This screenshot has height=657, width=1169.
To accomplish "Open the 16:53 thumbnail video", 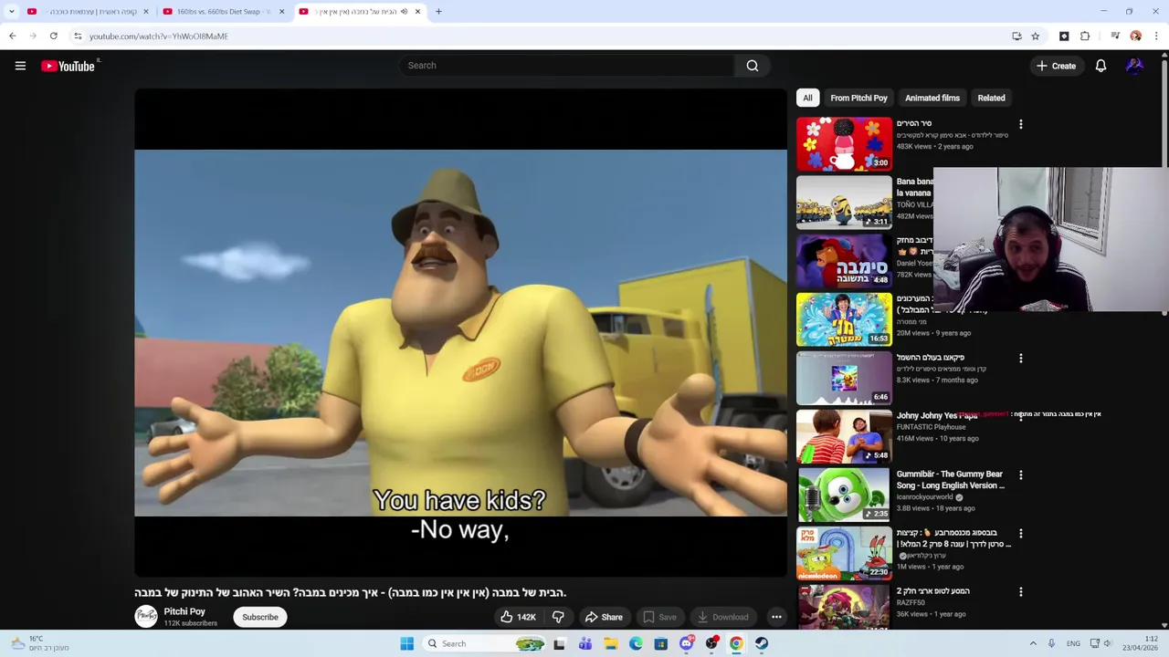I will (844, 319).
